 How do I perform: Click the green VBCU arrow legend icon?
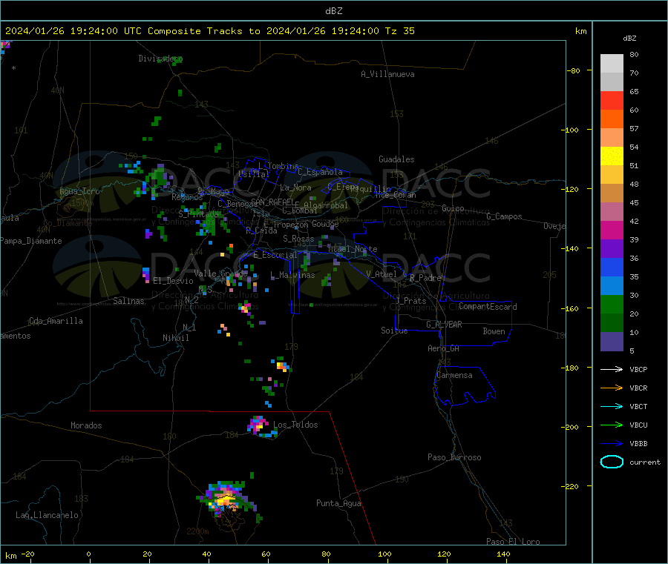pos(612,425)
